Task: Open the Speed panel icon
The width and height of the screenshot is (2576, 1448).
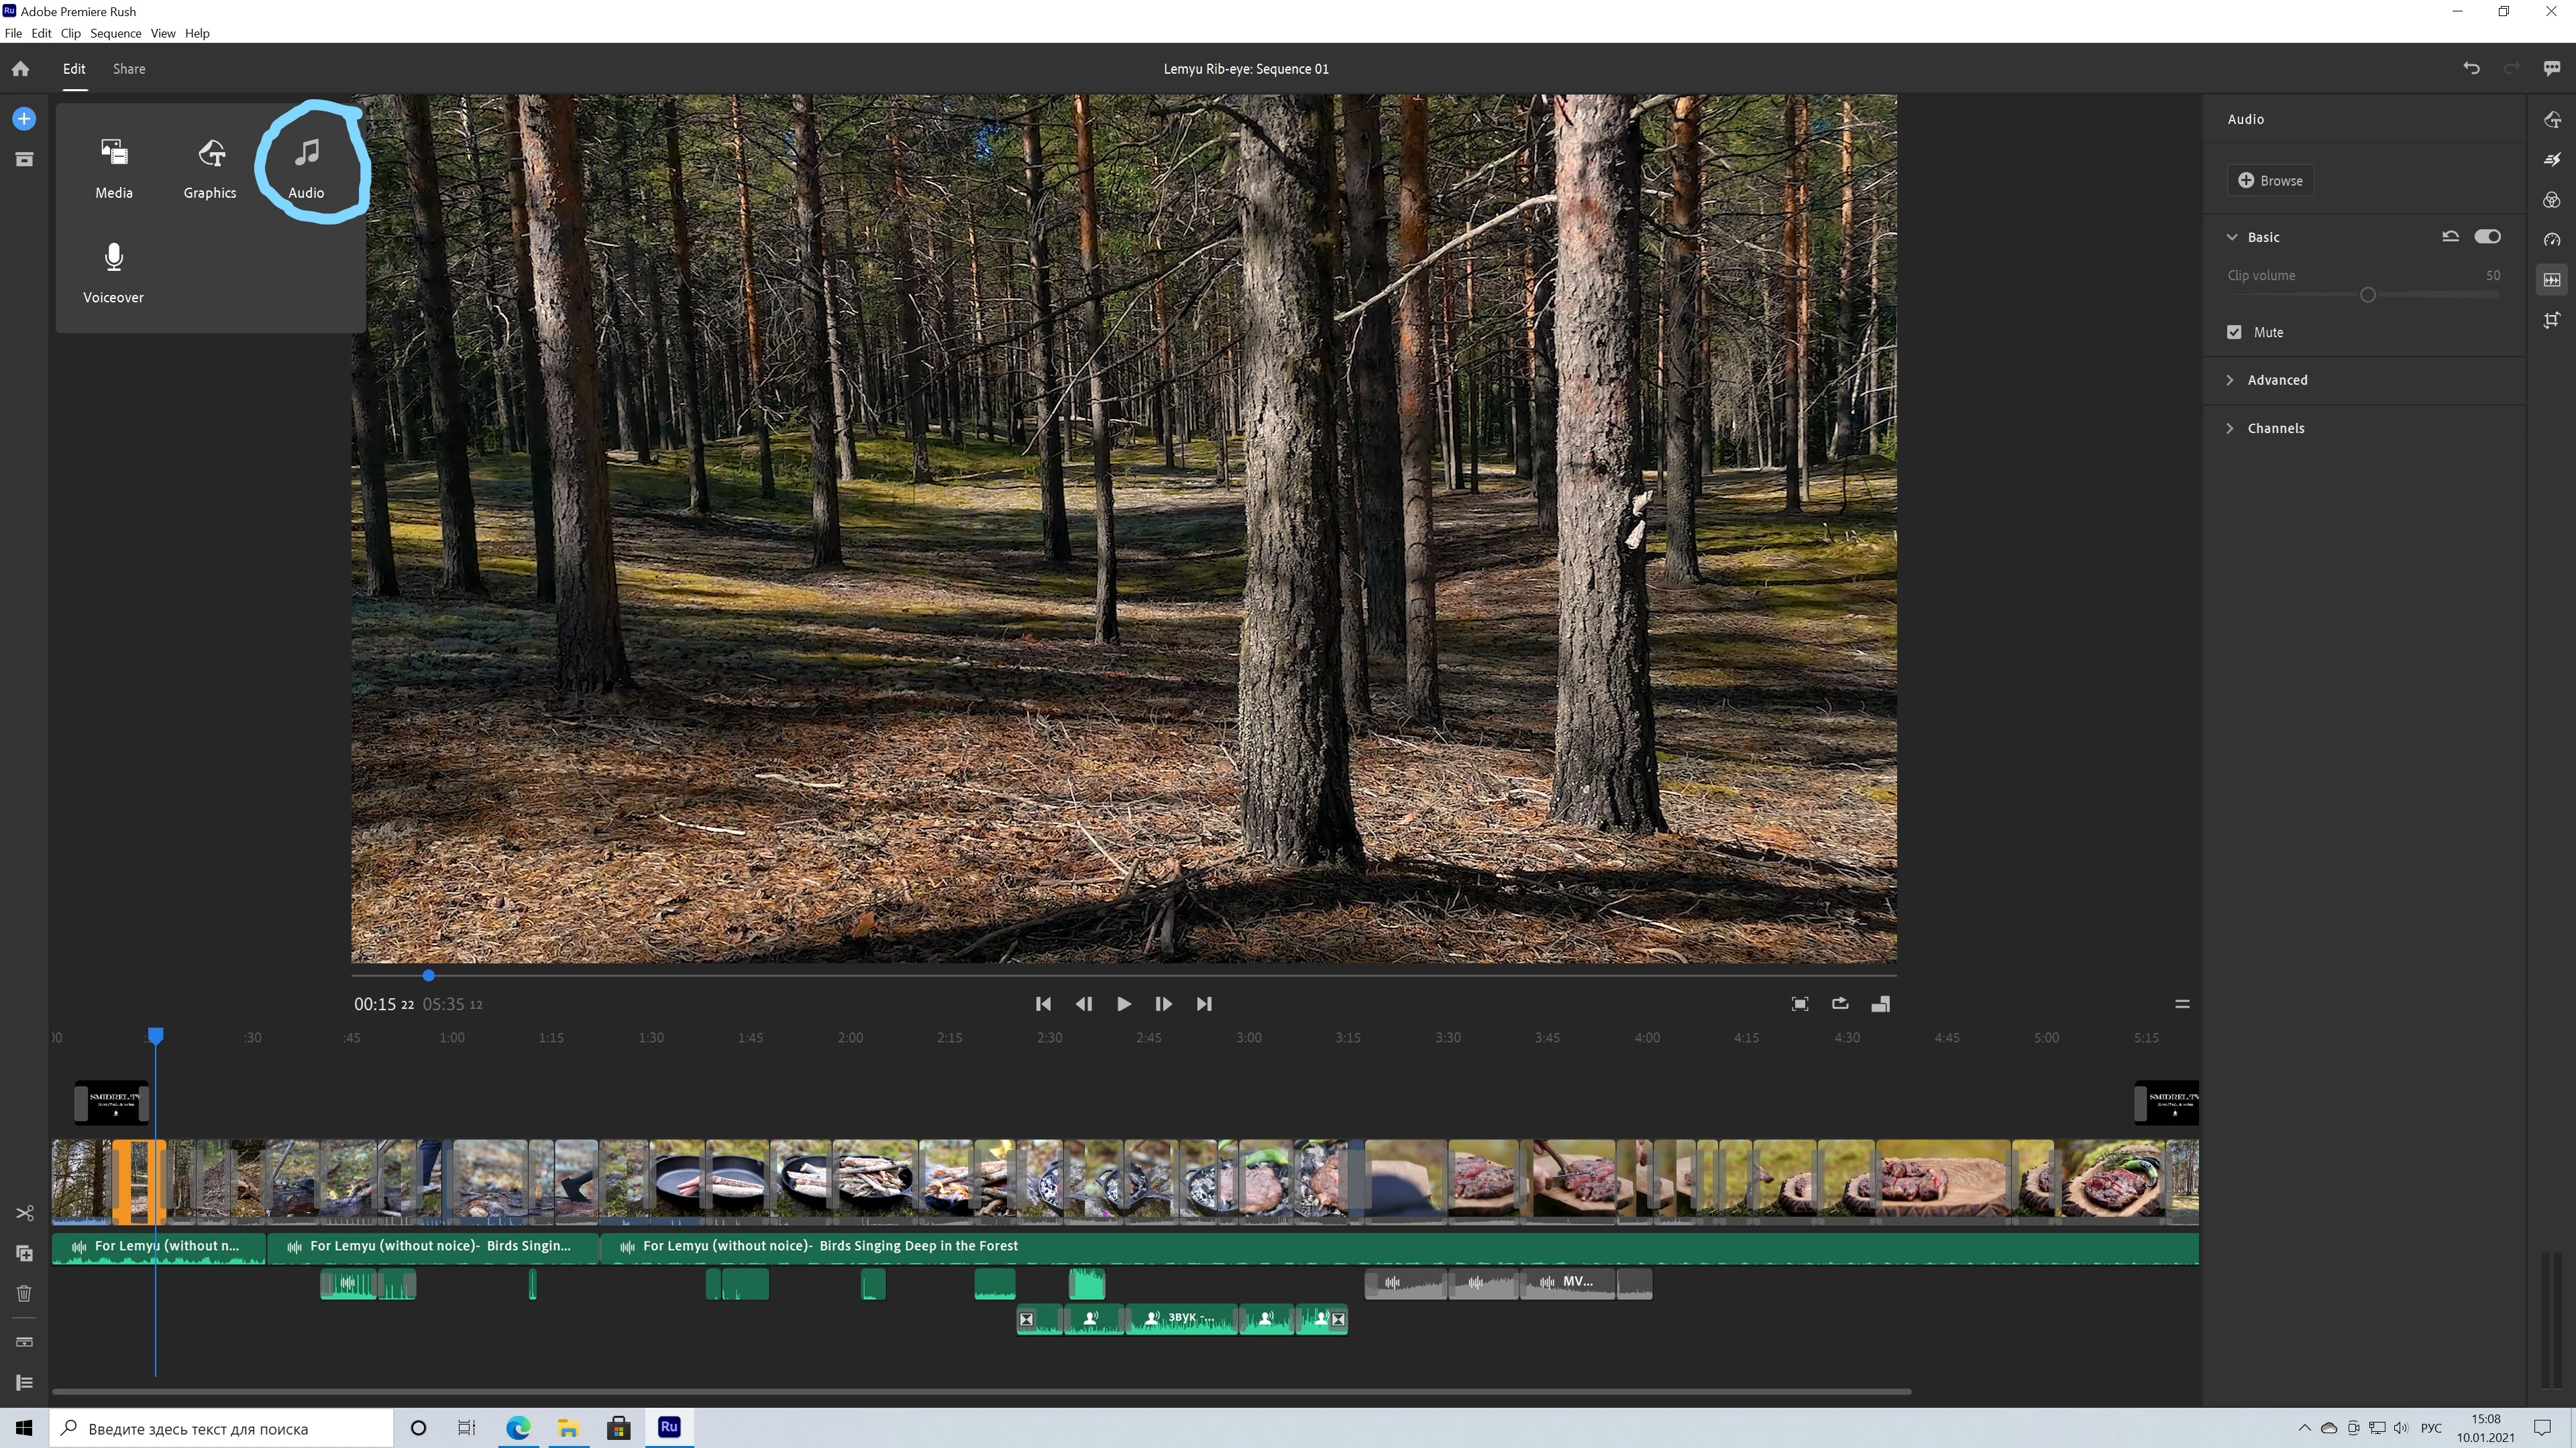Action: tap(2552, 240)
